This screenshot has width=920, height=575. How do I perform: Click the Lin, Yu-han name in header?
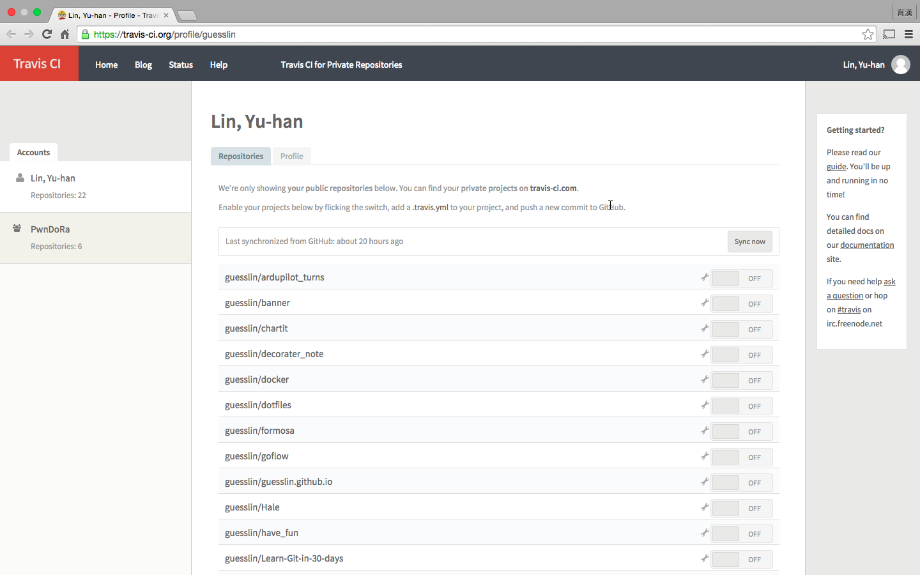(x=864, y=65)
